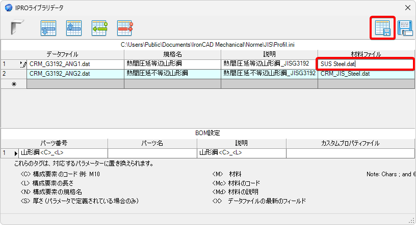Click the angle profile icon in toolbar
This screenshot has height=225, width=416.
17,27
